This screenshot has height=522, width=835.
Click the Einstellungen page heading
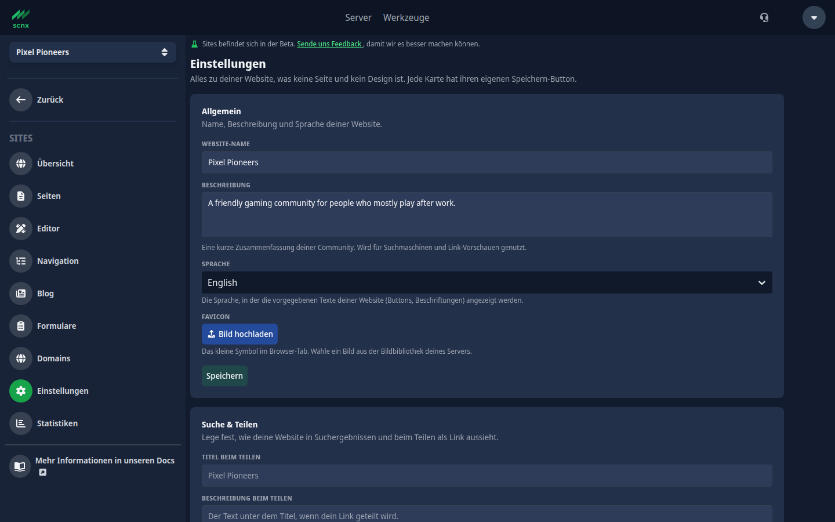228,64
